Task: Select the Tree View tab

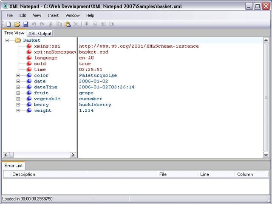Action: [14, 33]
